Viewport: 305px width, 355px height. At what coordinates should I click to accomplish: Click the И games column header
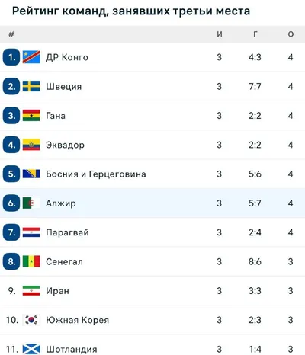[220, 34]
